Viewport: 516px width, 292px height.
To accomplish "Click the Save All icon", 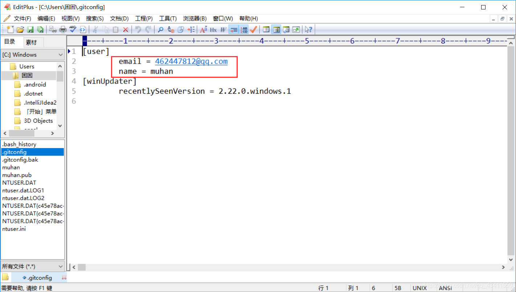I will tap(40, 30).
